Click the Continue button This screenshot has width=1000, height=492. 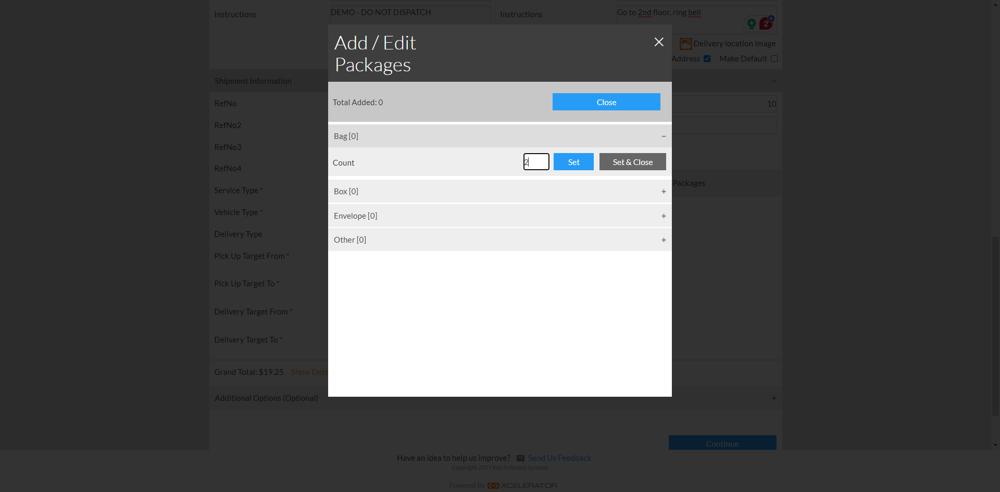click(x=722, y=443)
